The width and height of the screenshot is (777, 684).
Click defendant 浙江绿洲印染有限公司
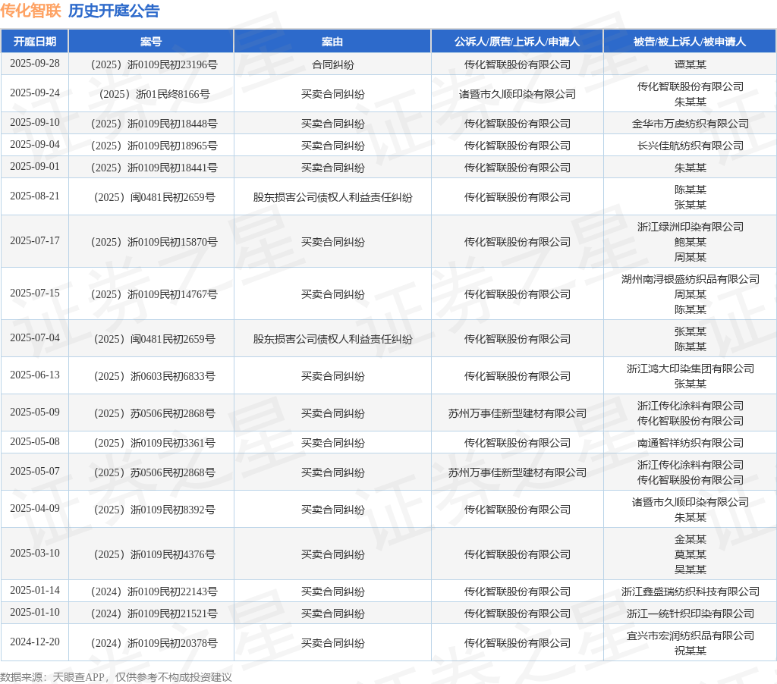[690, 227]
